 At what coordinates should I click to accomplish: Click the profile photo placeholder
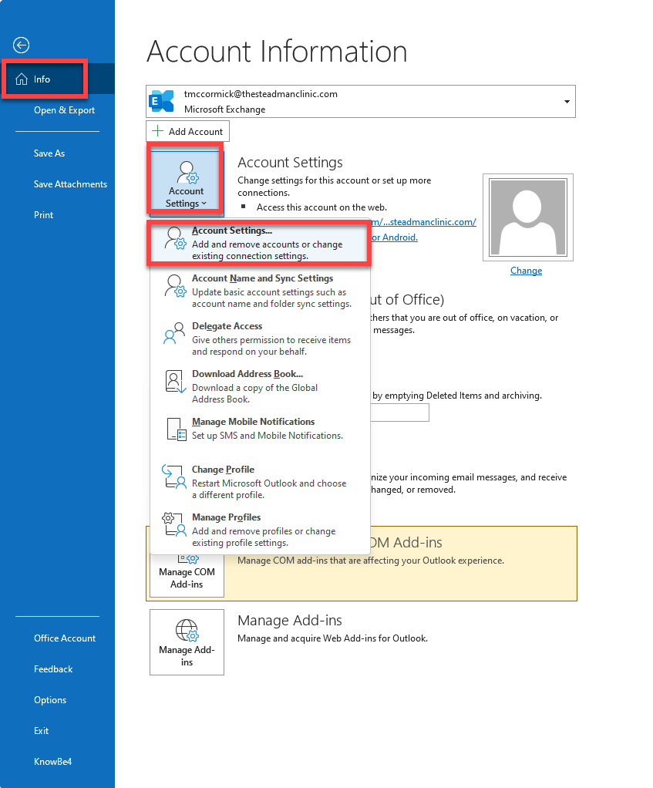[x=528, y=217]
